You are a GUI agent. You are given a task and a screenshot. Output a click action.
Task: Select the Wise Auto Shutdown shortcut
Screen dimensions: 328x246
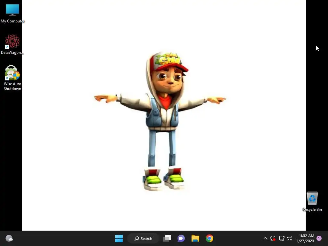[12, 78]
